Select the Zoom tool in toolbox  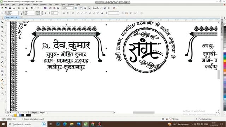tap(2, 31)
